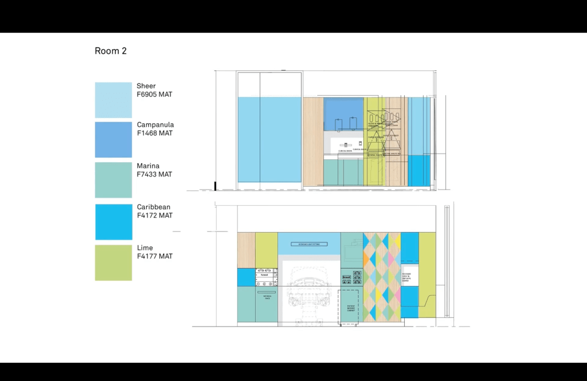Select the Caribbean F4172 MAT label
Viewport: 587px width, 381px height.
pos(154,211)
